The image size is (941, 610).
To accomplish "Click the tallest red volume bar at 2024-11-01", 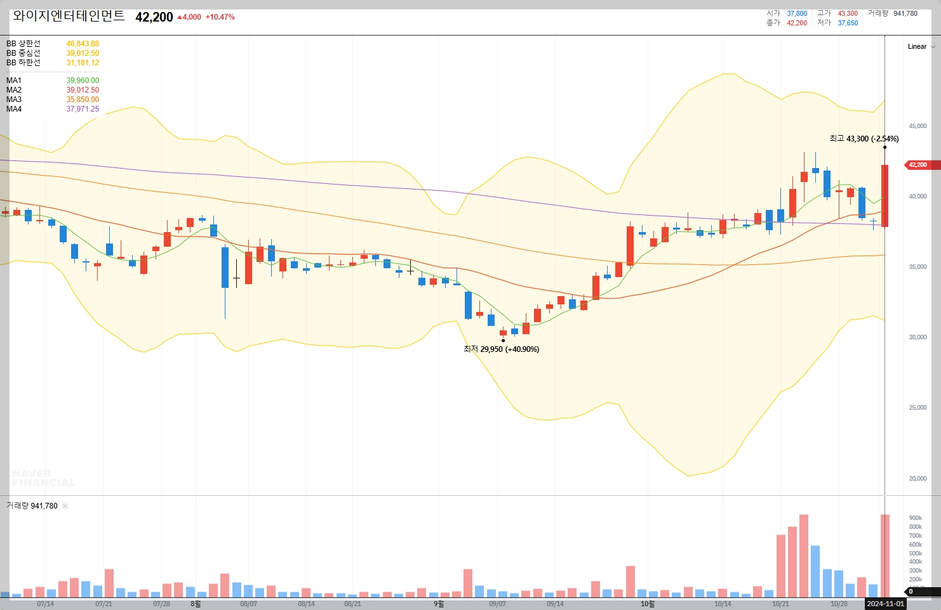I will coord(884,556).
